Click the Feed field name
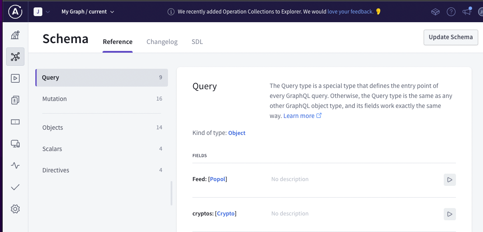Image resolution: width=483 pixels, height=232 pixels. (199, 179)
